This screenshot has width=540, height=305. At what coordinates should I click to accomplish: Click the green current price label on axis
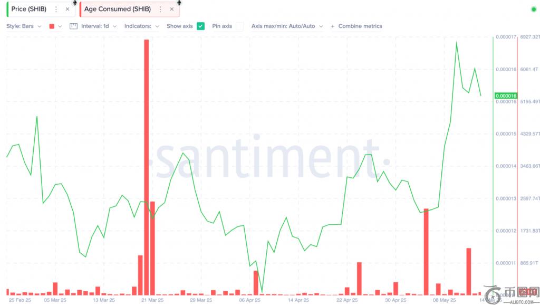click(x=505, y=96)
